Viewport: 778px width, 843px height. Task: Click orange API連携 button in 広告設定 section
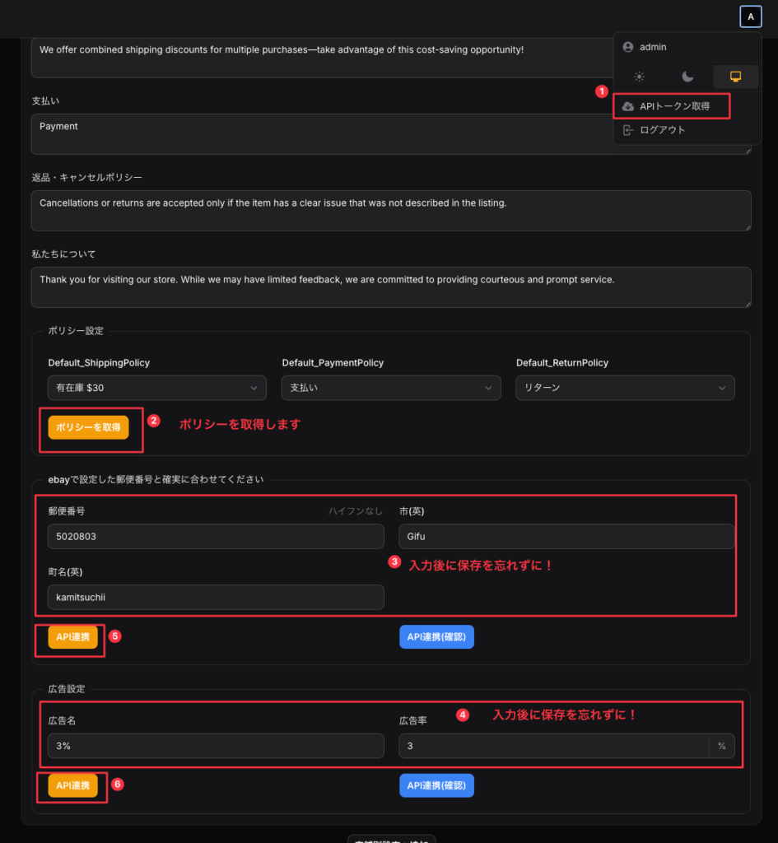coord(72,785)
